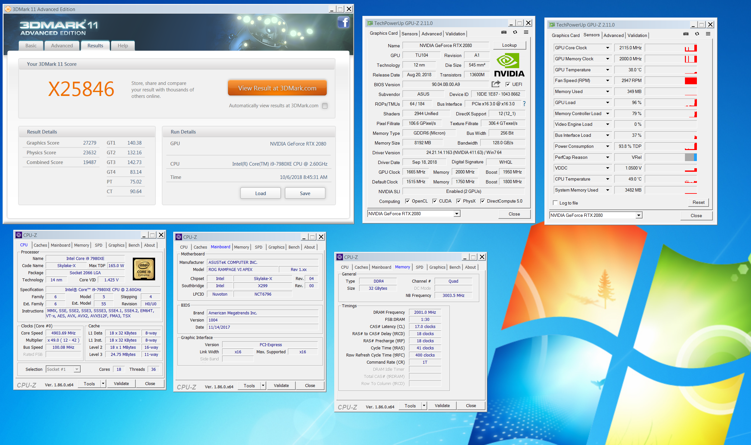Click the refresh icon in left GPU-Z window
Screen dimensions: 751x445
click(x=515, y=32)
